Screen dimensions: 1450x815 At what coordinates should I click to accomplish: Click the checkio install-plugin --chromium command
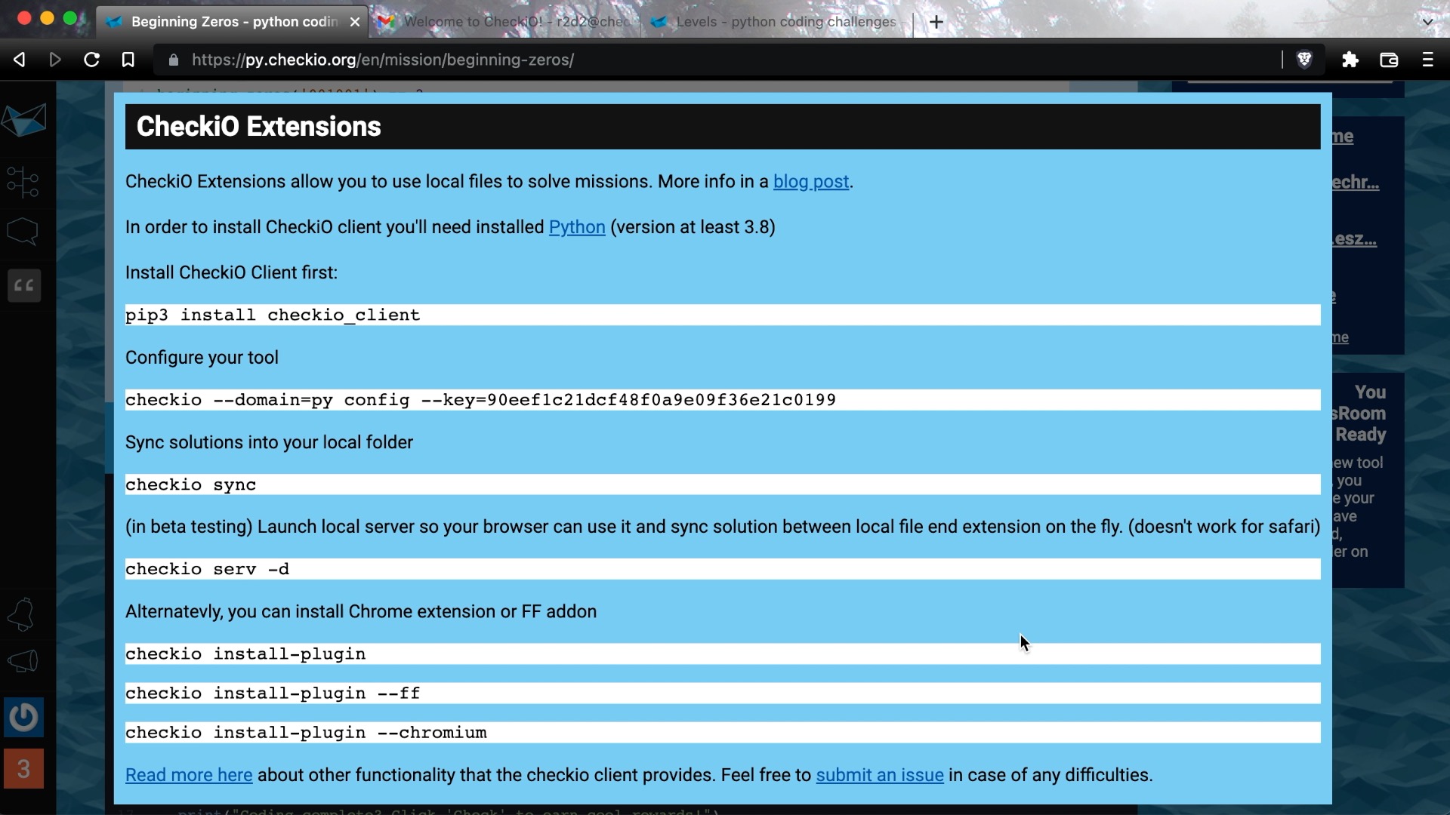tap(723, 732)
